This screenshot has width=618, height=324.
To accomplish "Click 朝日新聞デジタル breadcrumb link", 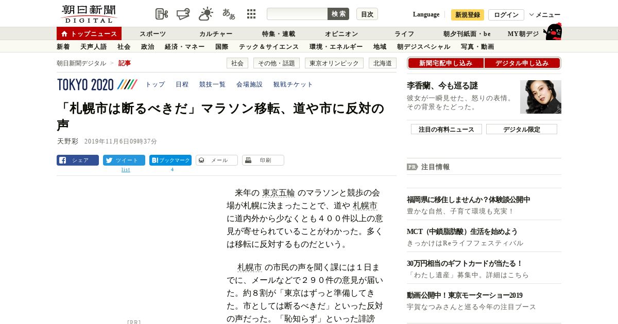I will [81, 63].
